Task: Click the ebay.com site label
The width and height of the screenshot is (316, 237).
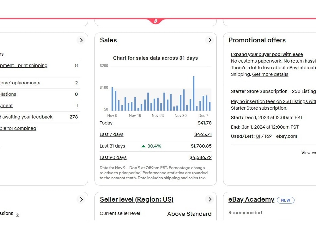Action: tap(287, 136)
